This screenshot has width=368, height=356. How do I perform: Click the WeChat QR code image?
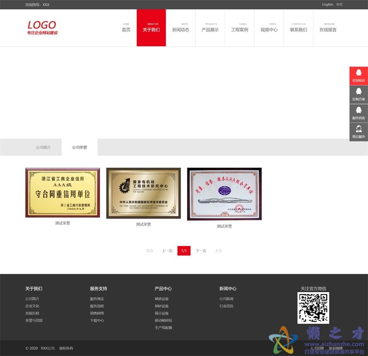click(x=313, y=308)
